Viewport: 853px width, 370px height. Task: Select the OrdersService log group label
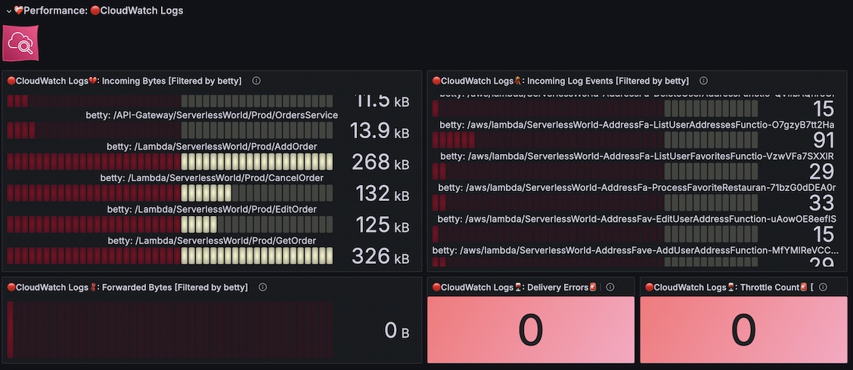[212, 116]
